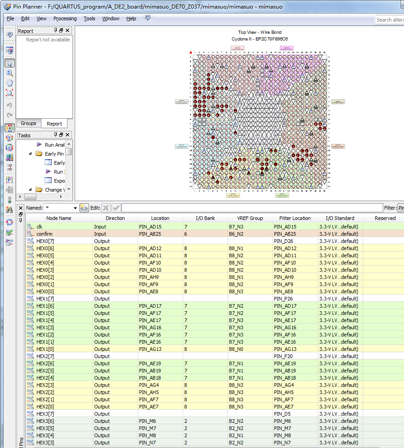Open the Filter dropdown beside Pin
Viewport: 404px width, 448px height.
point(402,208)
